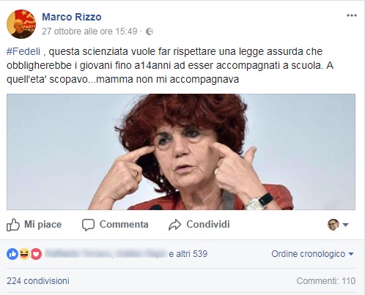
Task: Open the 27 ottobre timestamp link
Action: [x=89, y=31]
